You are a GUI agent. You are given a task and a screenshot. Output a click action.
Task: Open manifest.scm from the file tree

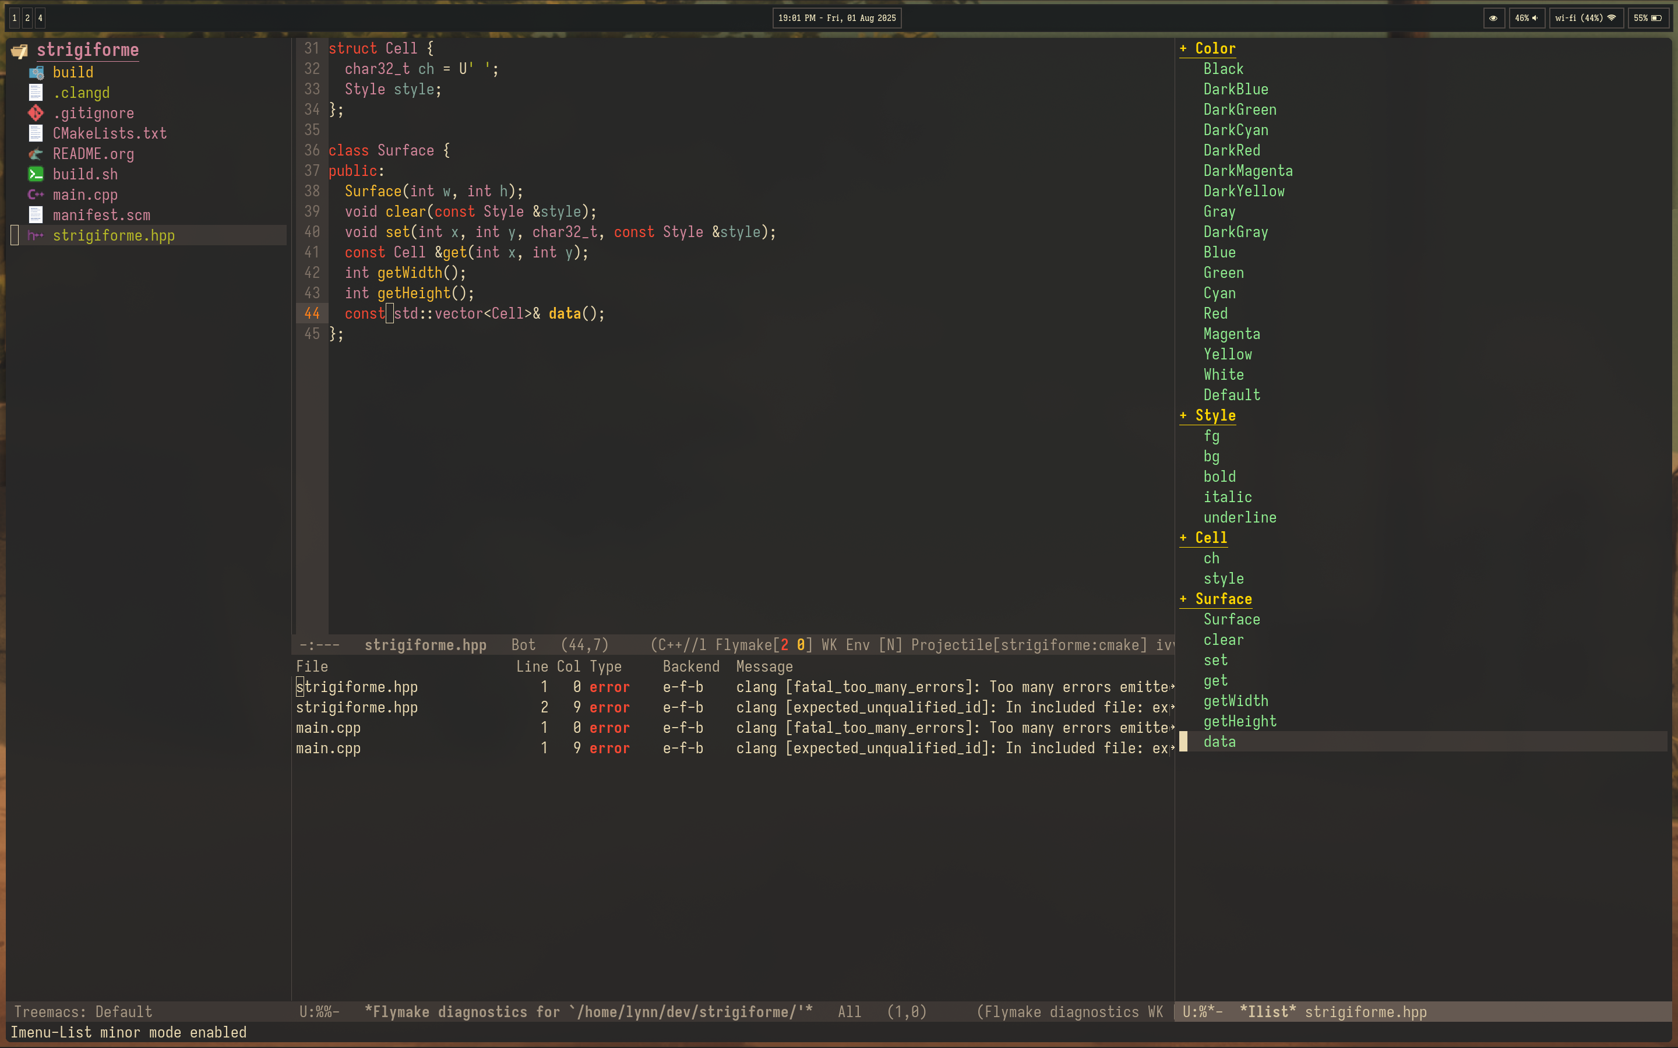pos(101,215)
